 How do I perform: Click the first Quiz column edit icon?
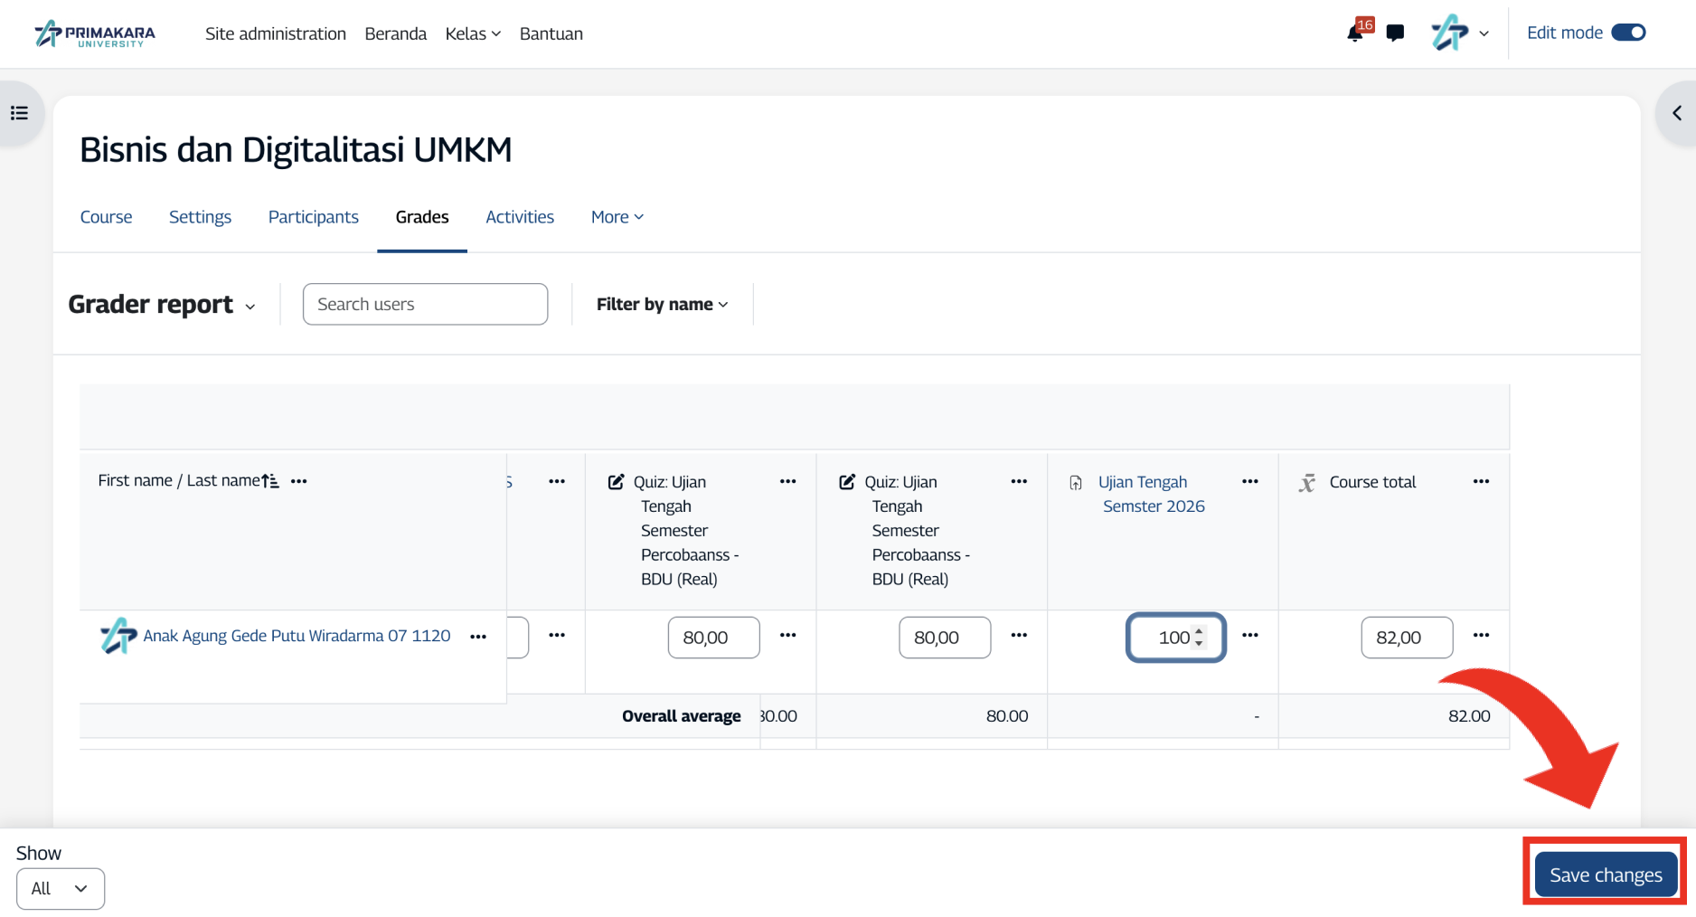click(x=616, y=482)
